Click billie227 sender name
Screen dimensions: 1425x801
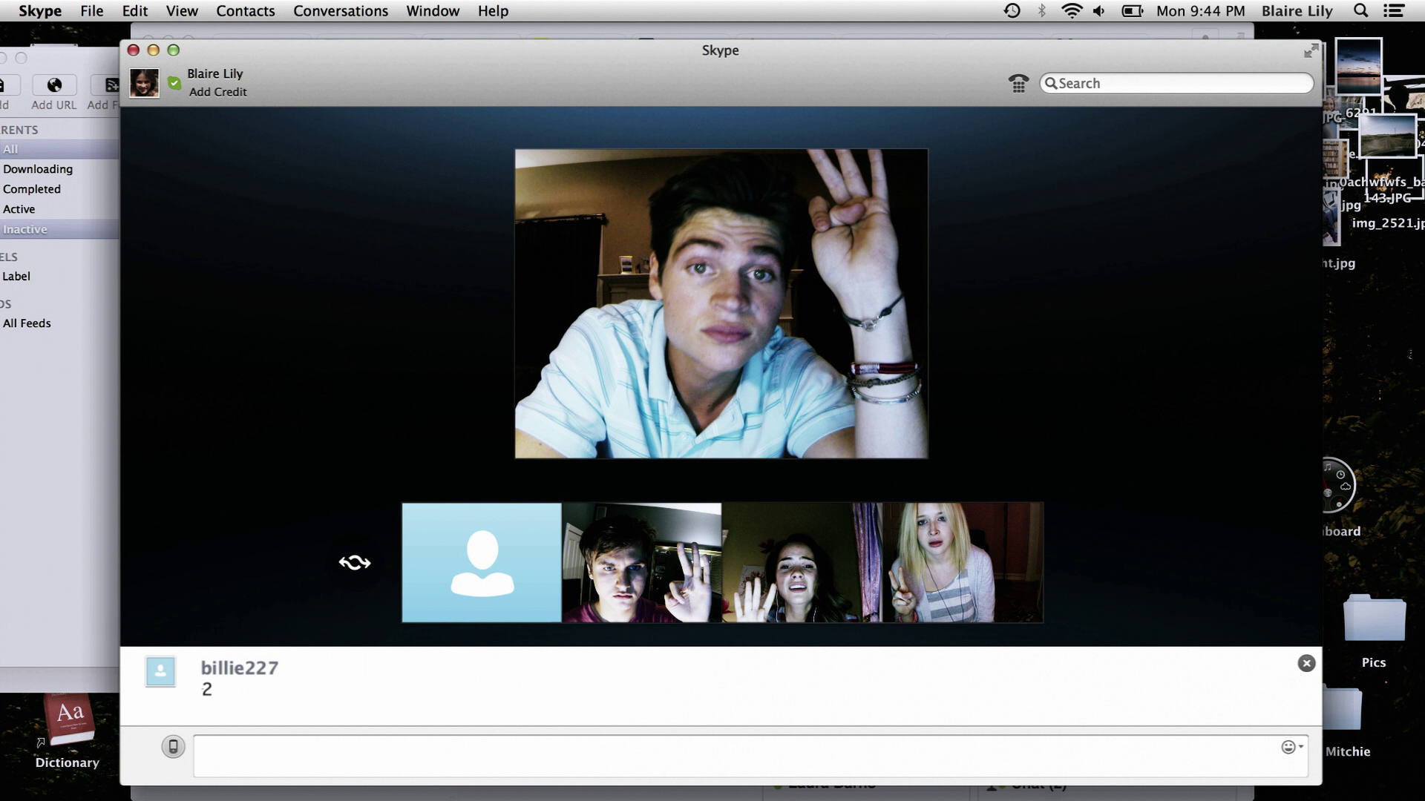pyautogui.click(x=239, y=667)
